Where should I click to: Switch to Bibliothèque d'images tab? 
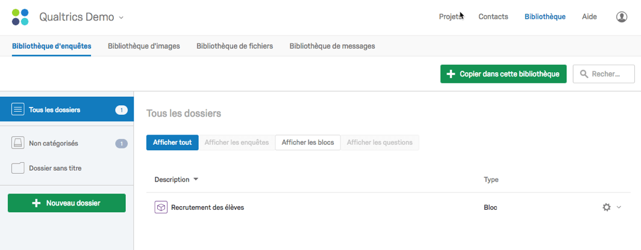[x=144, y=46]
